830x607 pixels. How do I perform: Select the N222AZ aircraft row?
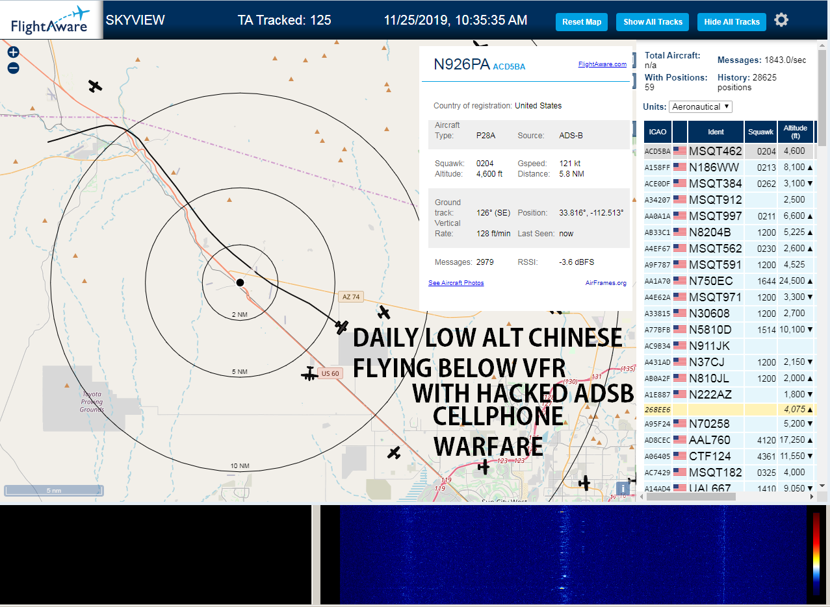pos(729,394)
